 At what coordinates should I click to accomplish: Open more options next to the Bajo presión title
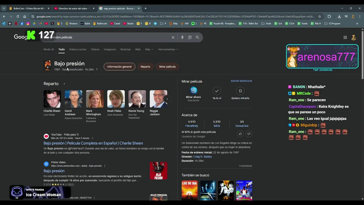tap(97, 69)
